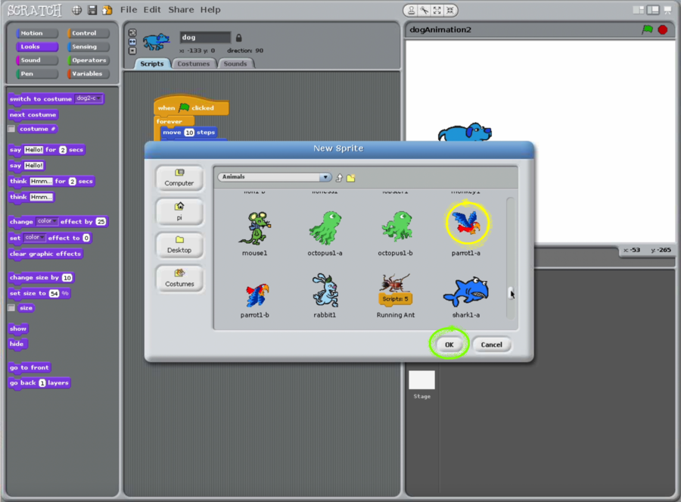Open the Costumes folder shortcut
Screen dimensions: 681x502
(179, 278)
